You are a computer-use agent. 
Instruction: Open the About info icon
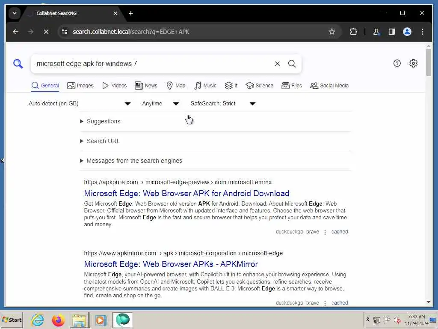[397, 63]
